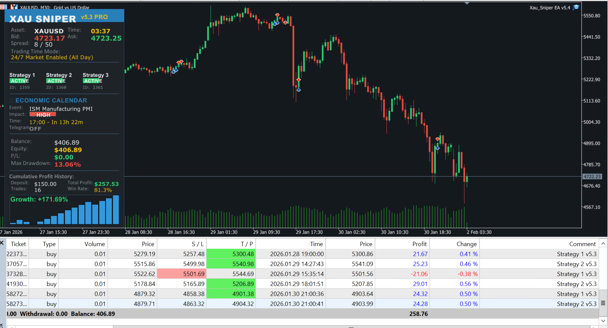Sort trades by the Ticket column header
The width and height of the screenshot is (608, 328).
pyautogui.click(x=18, y=244)
